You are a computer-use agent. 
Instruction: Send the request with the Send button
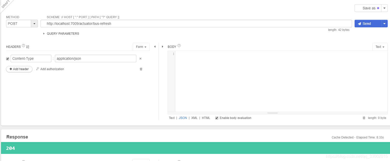[x=368, y=24]
